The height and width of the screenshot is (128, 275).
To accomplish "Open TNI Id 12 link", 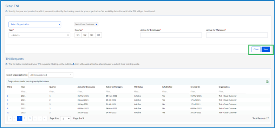I will click(x=8, y=113).
